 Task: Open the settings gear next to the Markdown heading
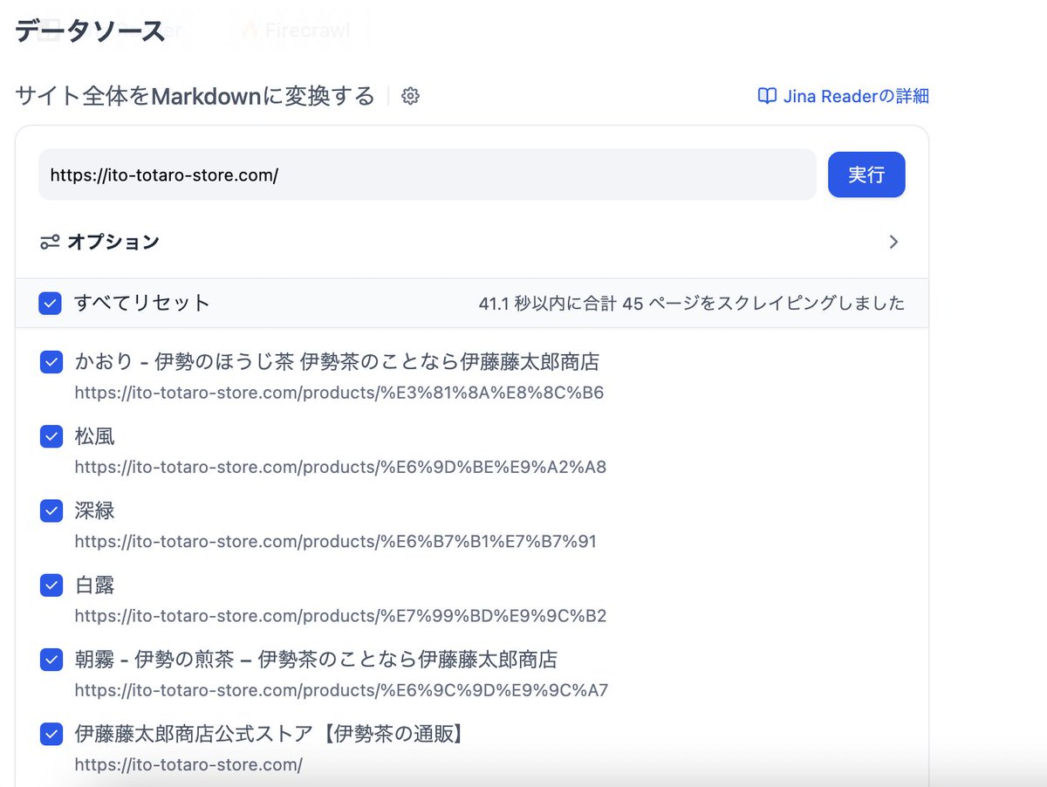410,97
